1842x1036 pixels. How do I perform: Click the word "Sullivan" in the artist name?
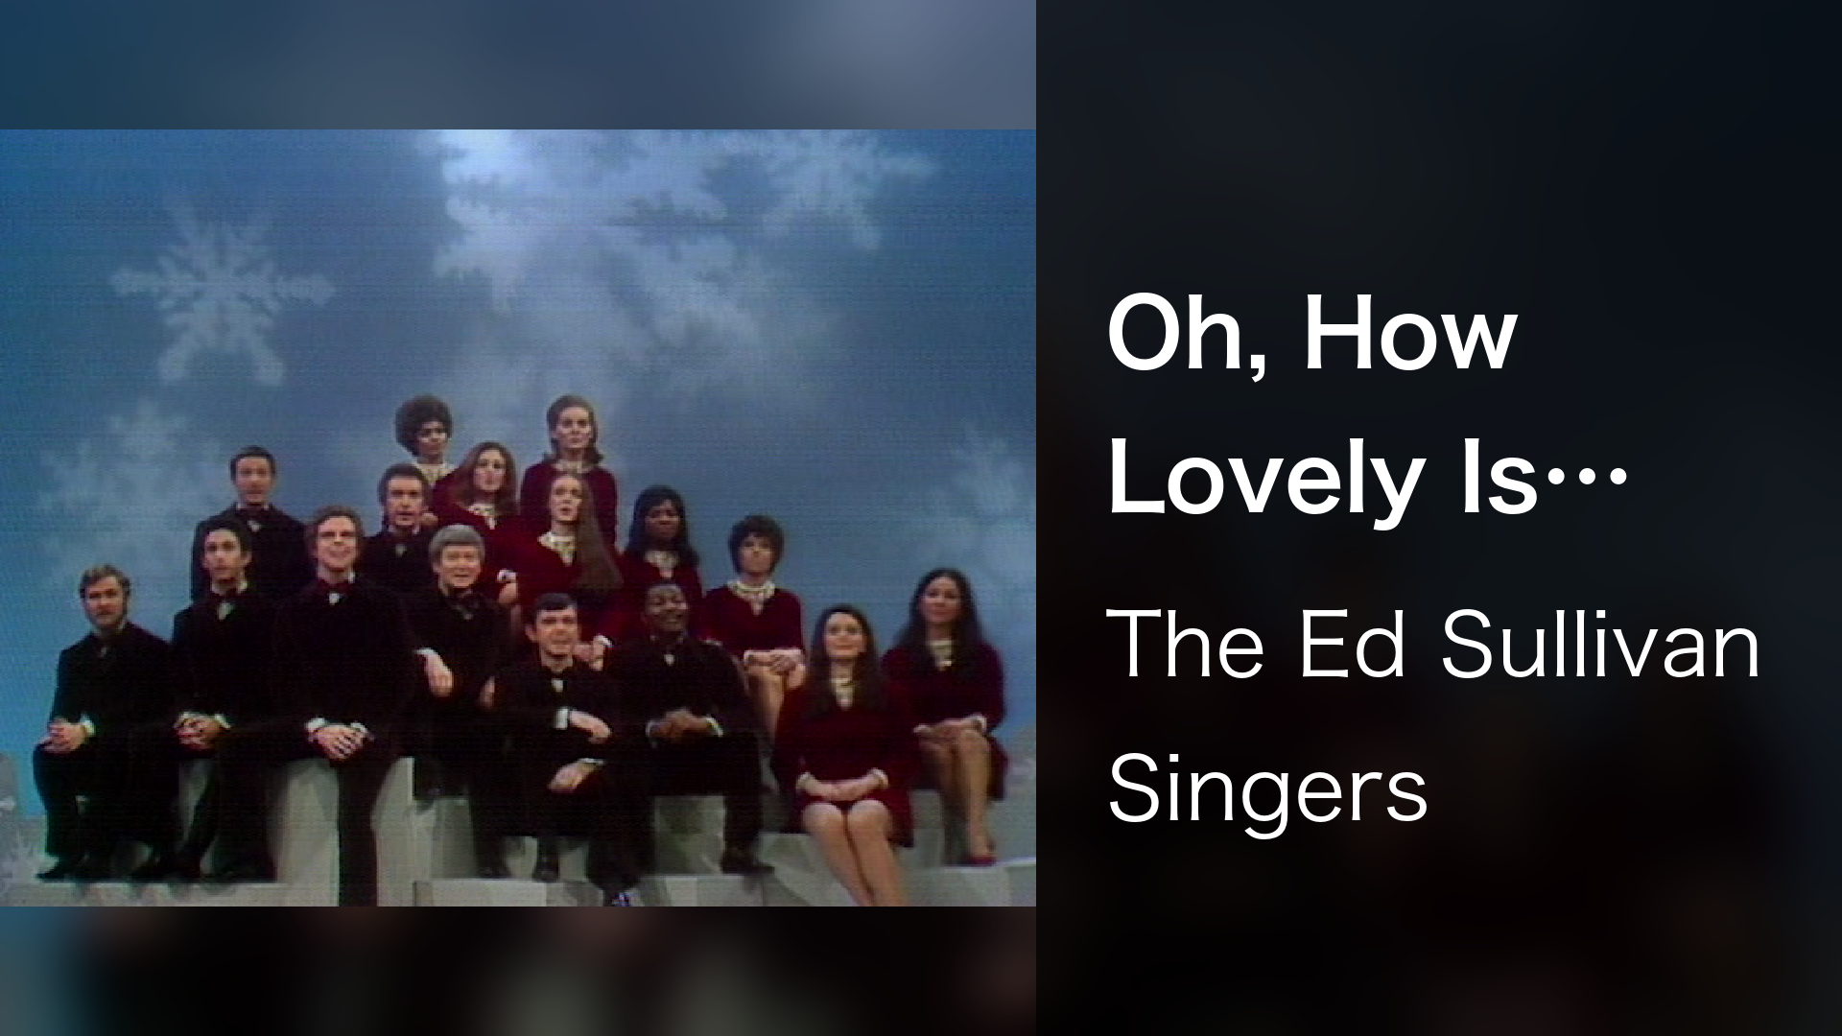tap(1599, 646)
